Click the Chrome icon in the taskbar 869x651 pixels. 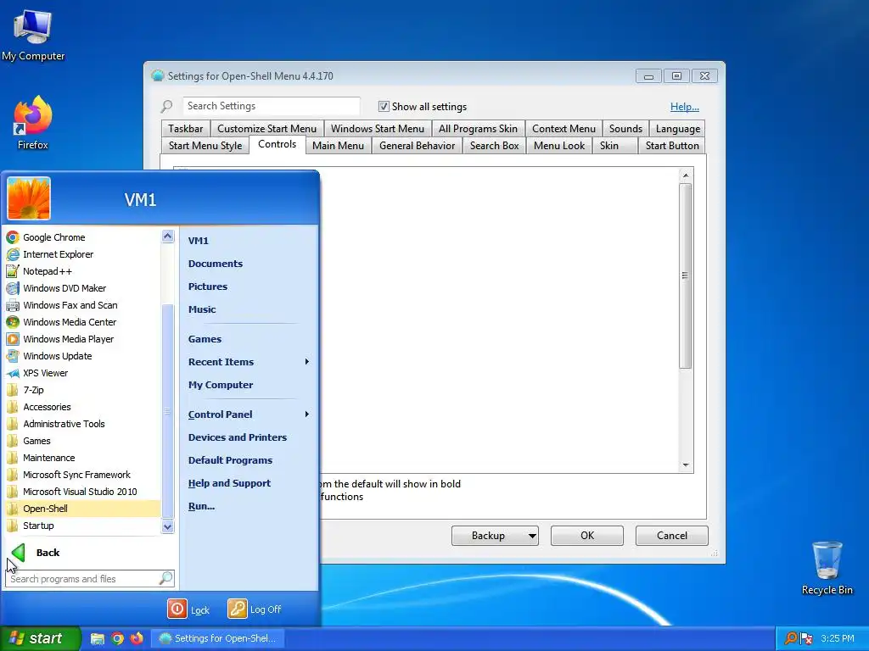[117, 638]
